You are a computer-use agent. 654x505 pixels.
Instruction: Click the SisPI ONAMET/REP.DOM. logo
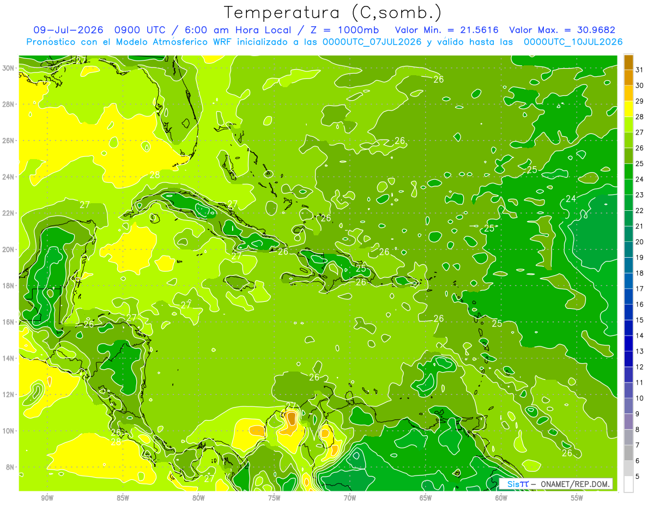(x=556, y=484)
